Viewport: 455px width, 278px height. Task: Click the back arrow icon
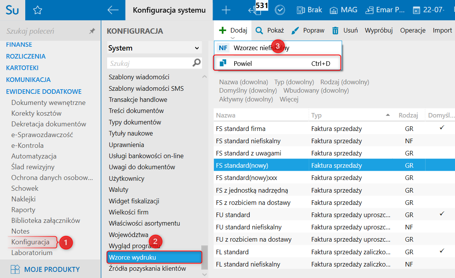point(113,10)
